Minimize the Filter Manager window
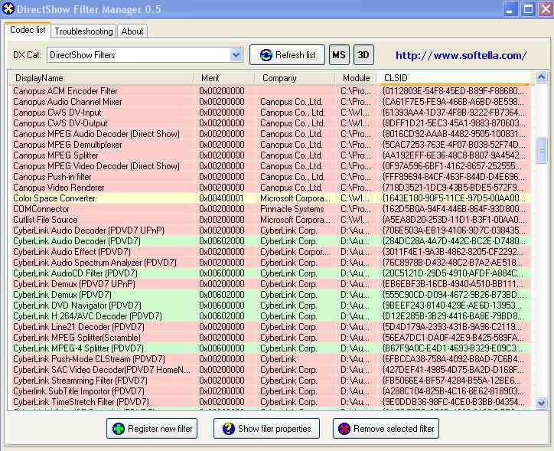554x451 pixels. pyautogui.click(x=510, y=9)
